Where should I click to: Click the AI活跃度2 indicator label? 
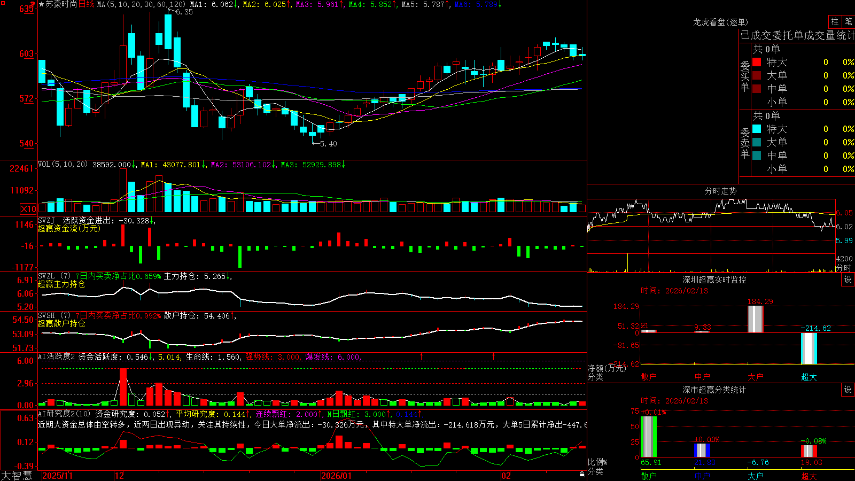pyautogui.click(x=57, y=356)
